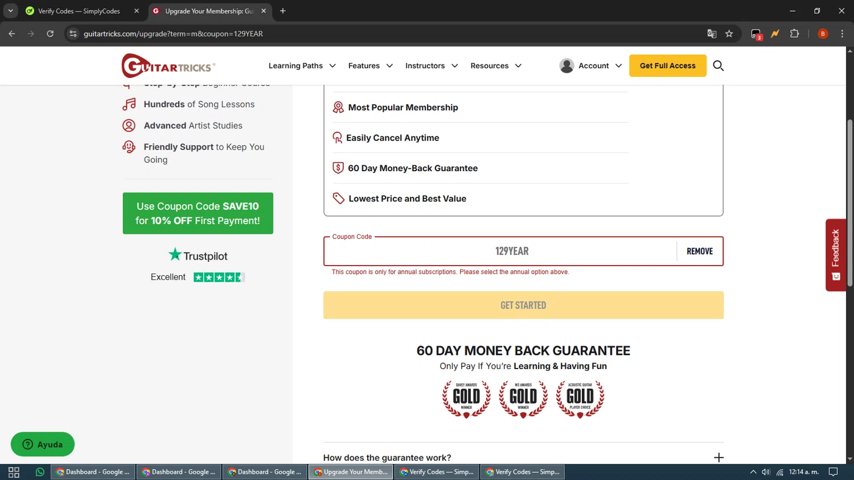The width and height of the screenshot is (854, 480).
Task: Open WhatsApp from the taskbar
Action: point(40,472)
